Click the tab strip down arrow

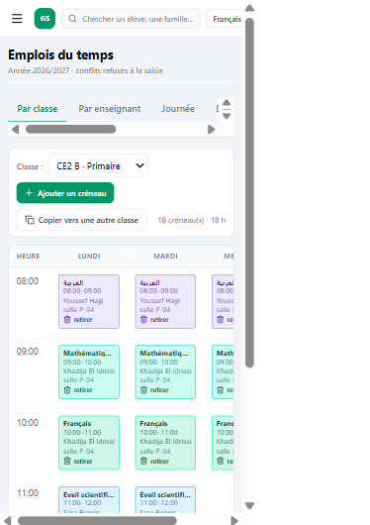(227, 116)
